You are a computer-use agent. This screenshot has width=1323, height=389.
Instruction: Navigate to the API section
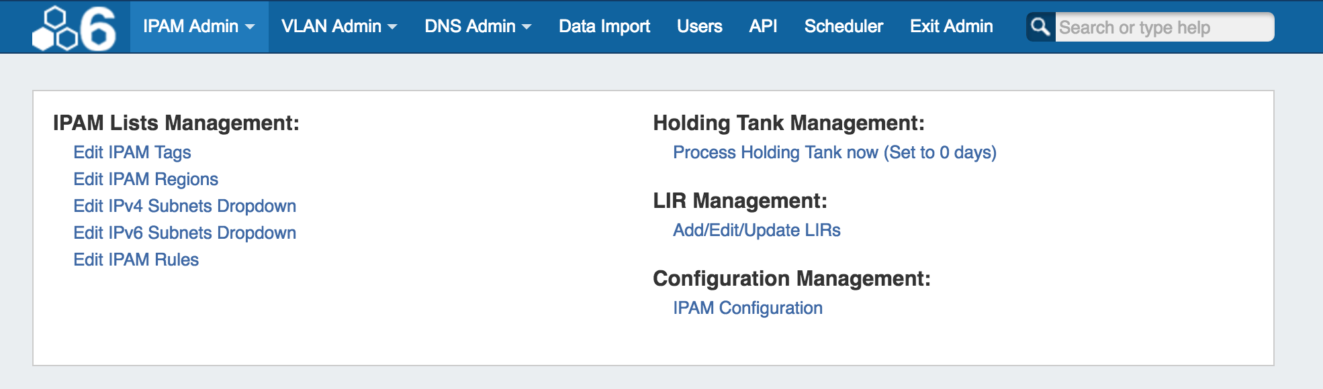763,27
